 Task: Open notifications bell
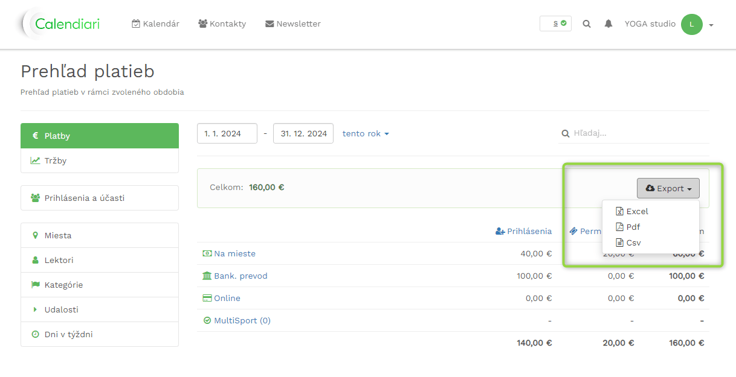(x=608, y=24)
